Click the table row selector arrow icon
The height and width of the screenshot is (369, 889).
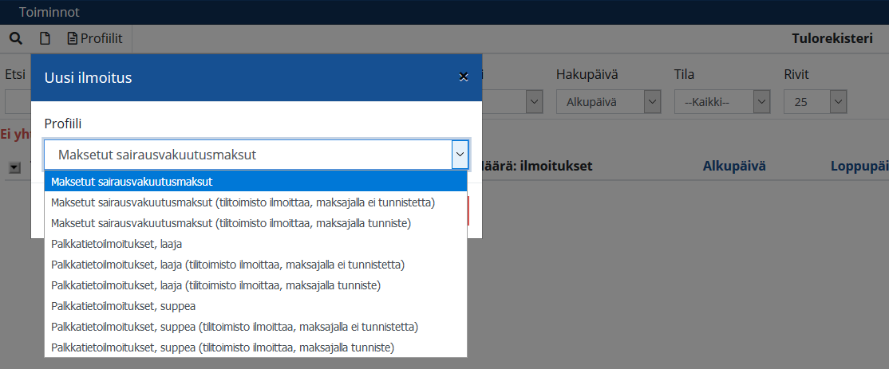14,167
